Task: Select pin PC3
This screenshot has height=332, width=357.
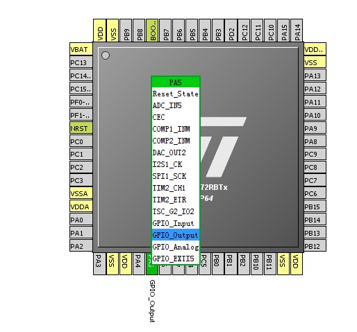Action: click(81, 180)
